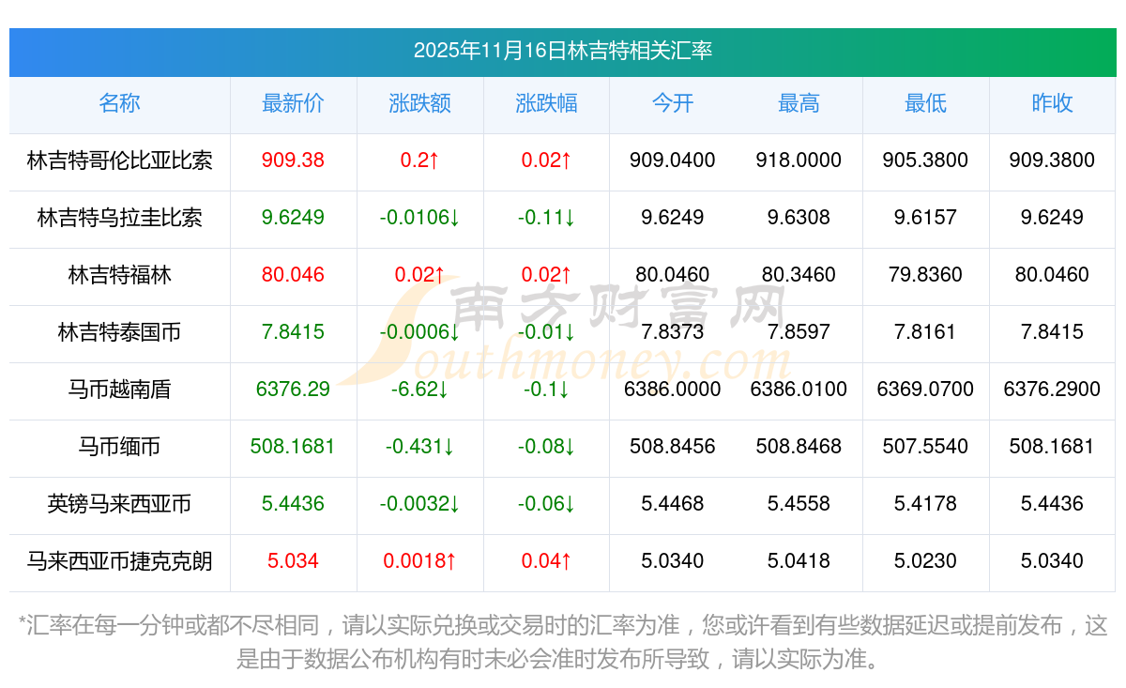This screenshot has height=688, width=1126.
Task: Click change percent 0.04↑
Action: (x=546, y=561)
